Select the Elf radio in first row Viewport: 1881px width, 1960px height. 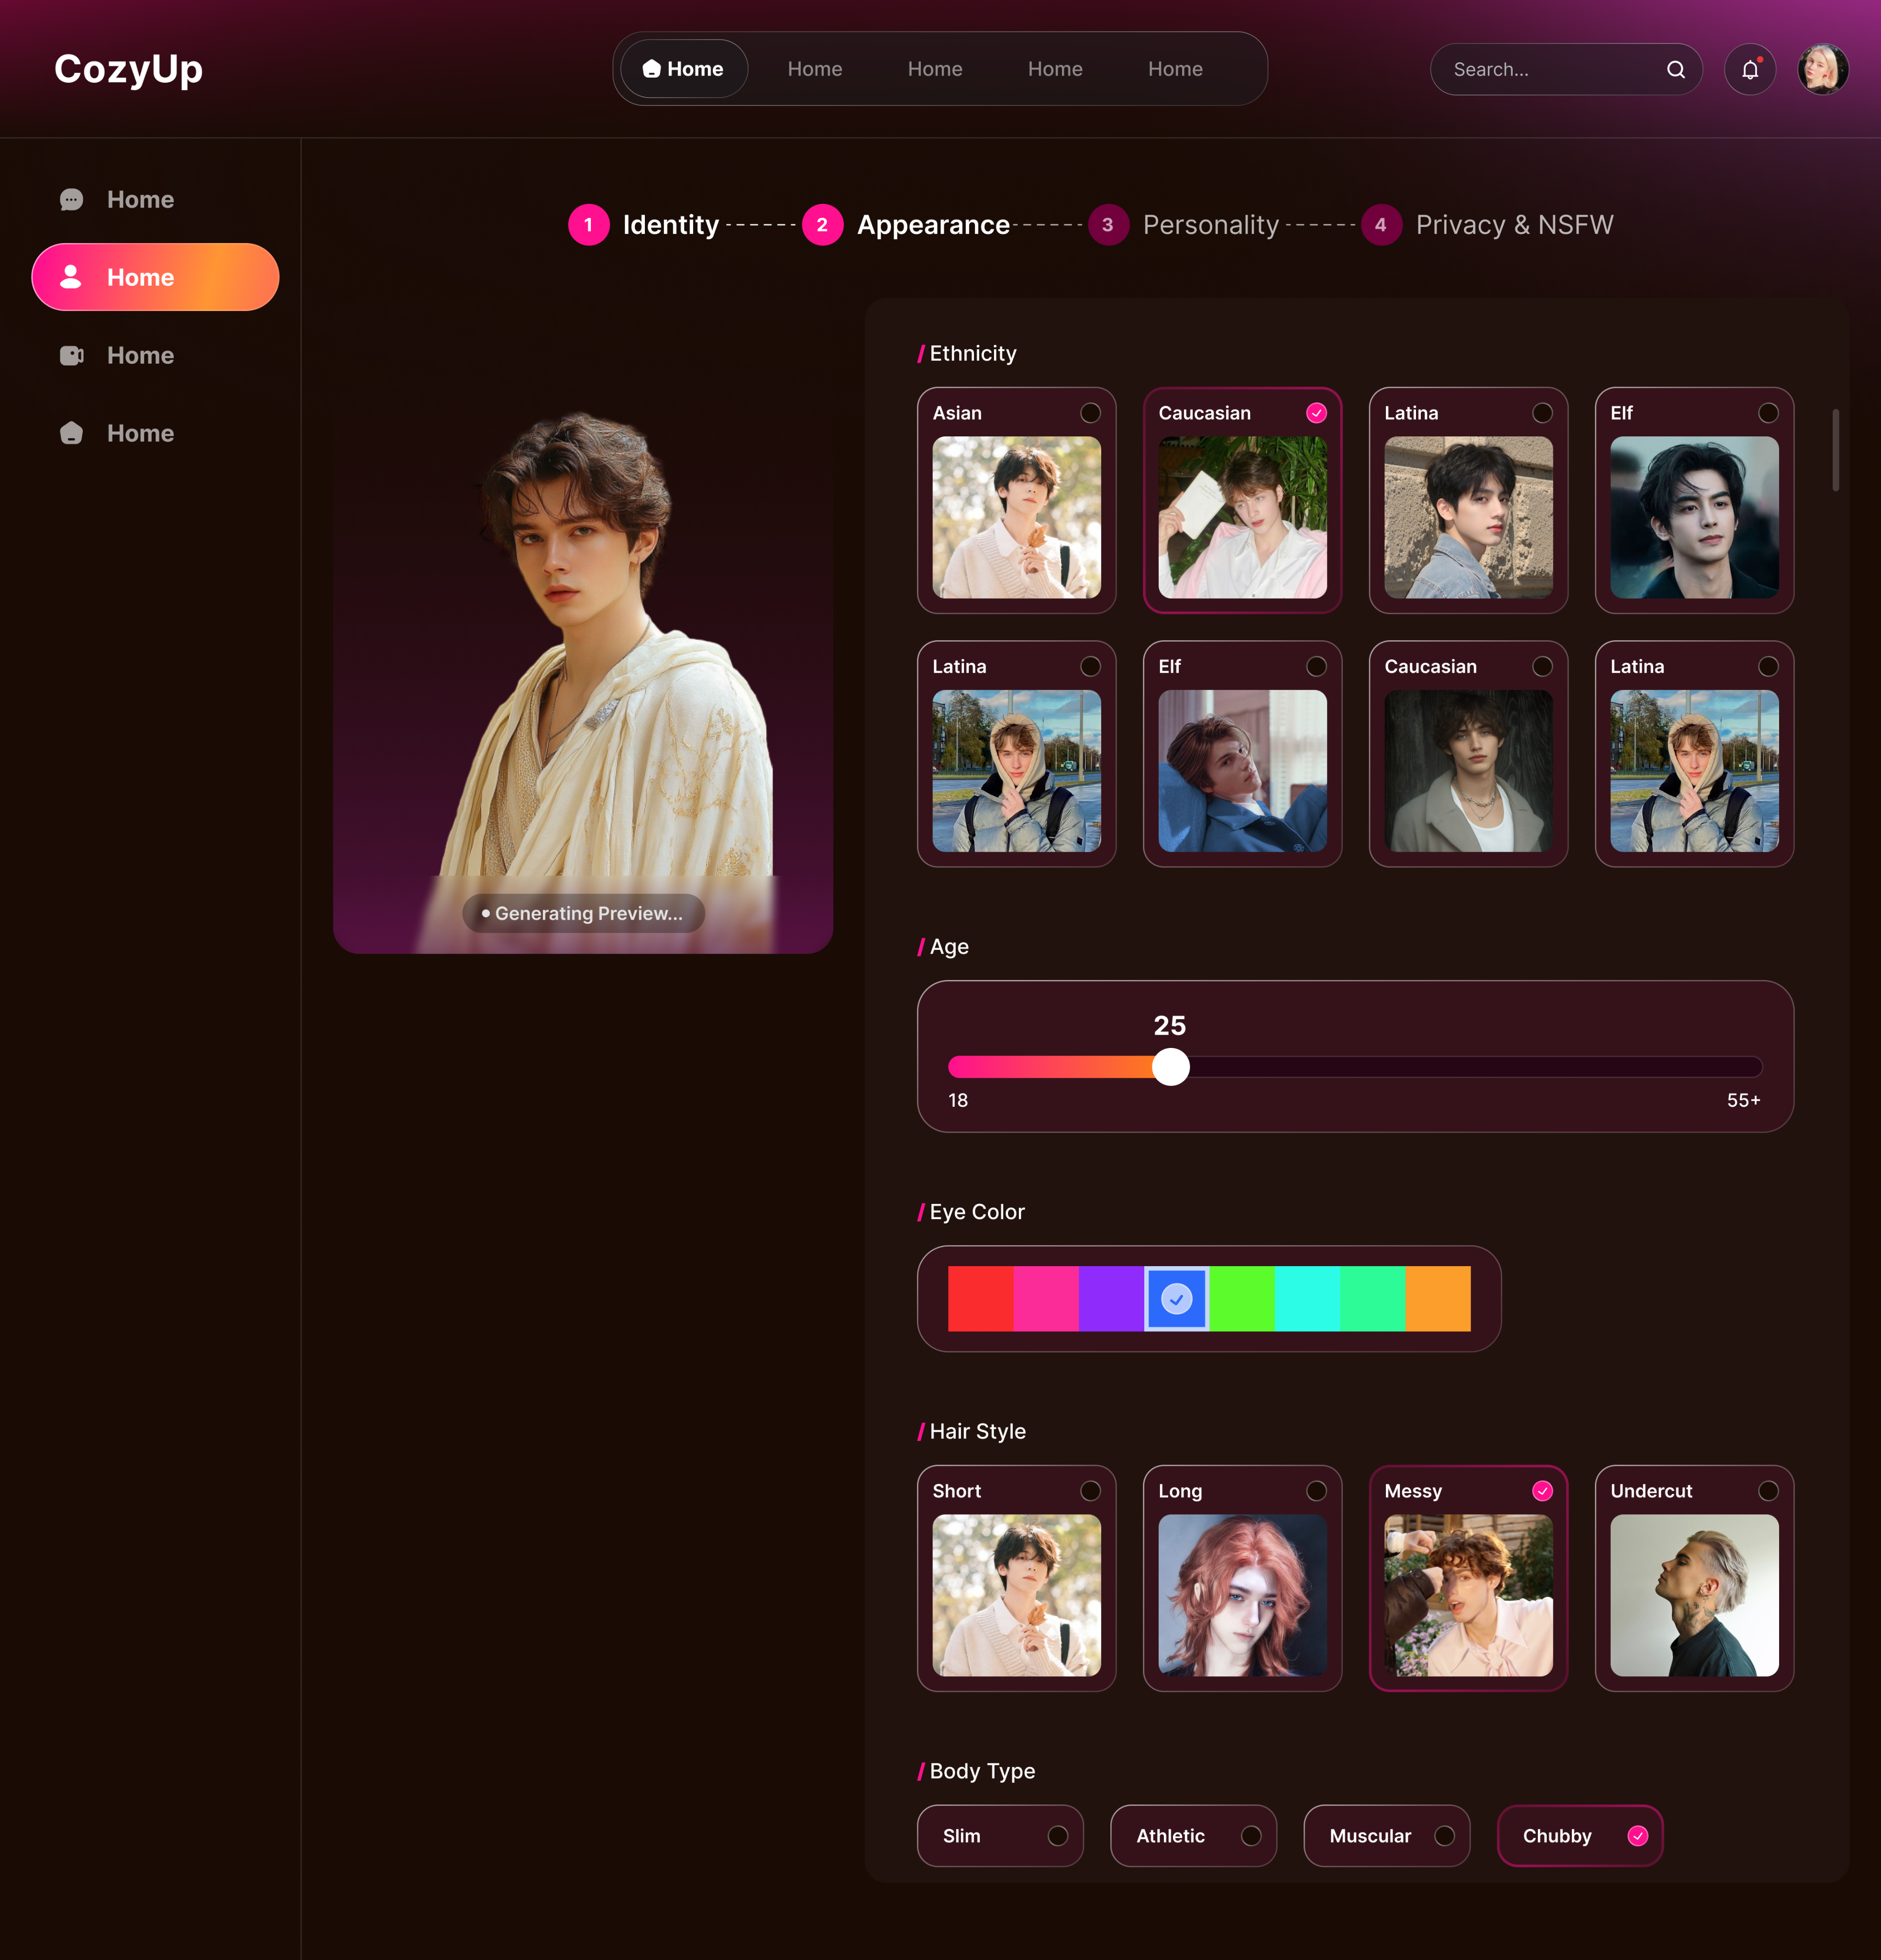click(x=1768, y=413)
